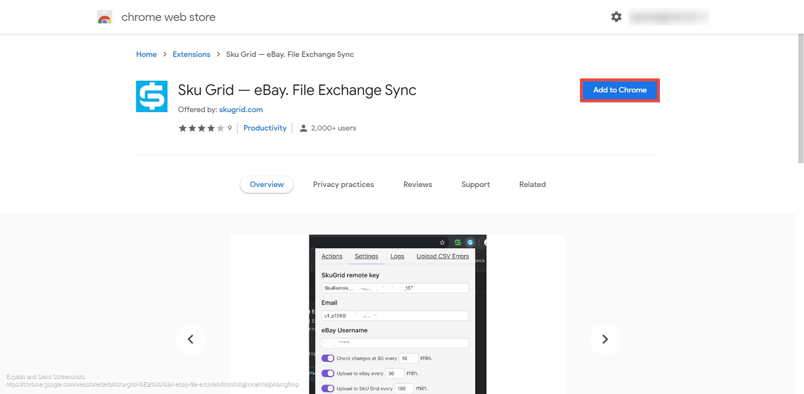Click the star rating icons
The width and height of the screenshot is (804, 394).
click(201, 128)
